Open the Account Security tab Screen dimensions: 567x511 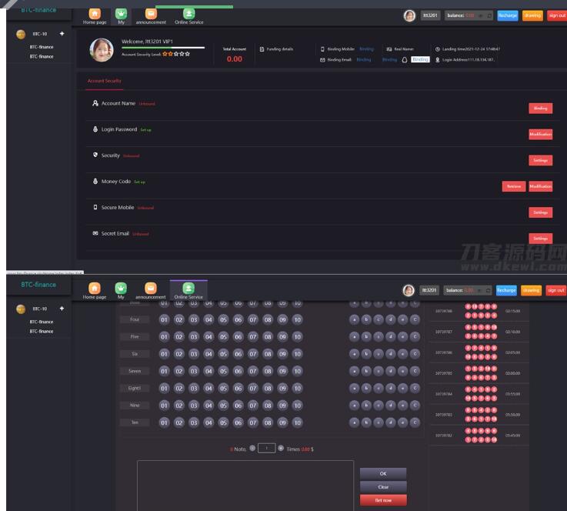coord(98,81)
